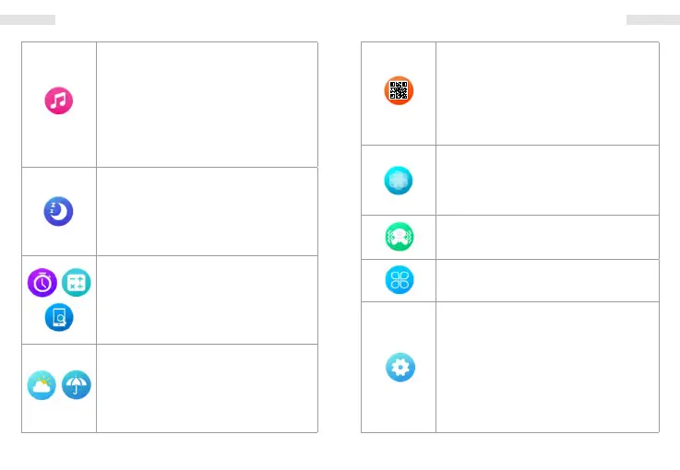Tap the purple Sleep moon icon

[59, 211]
